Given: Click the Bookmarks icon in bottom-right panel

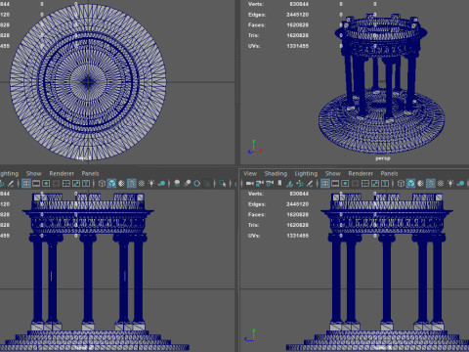Looking at the screenshot, I should tap(279, 184).
